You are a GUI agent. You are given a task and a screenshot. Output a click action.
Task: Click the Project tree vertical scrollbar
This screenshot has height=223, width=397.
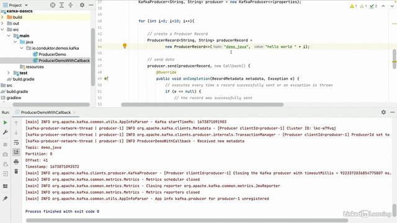coord(92,57)
